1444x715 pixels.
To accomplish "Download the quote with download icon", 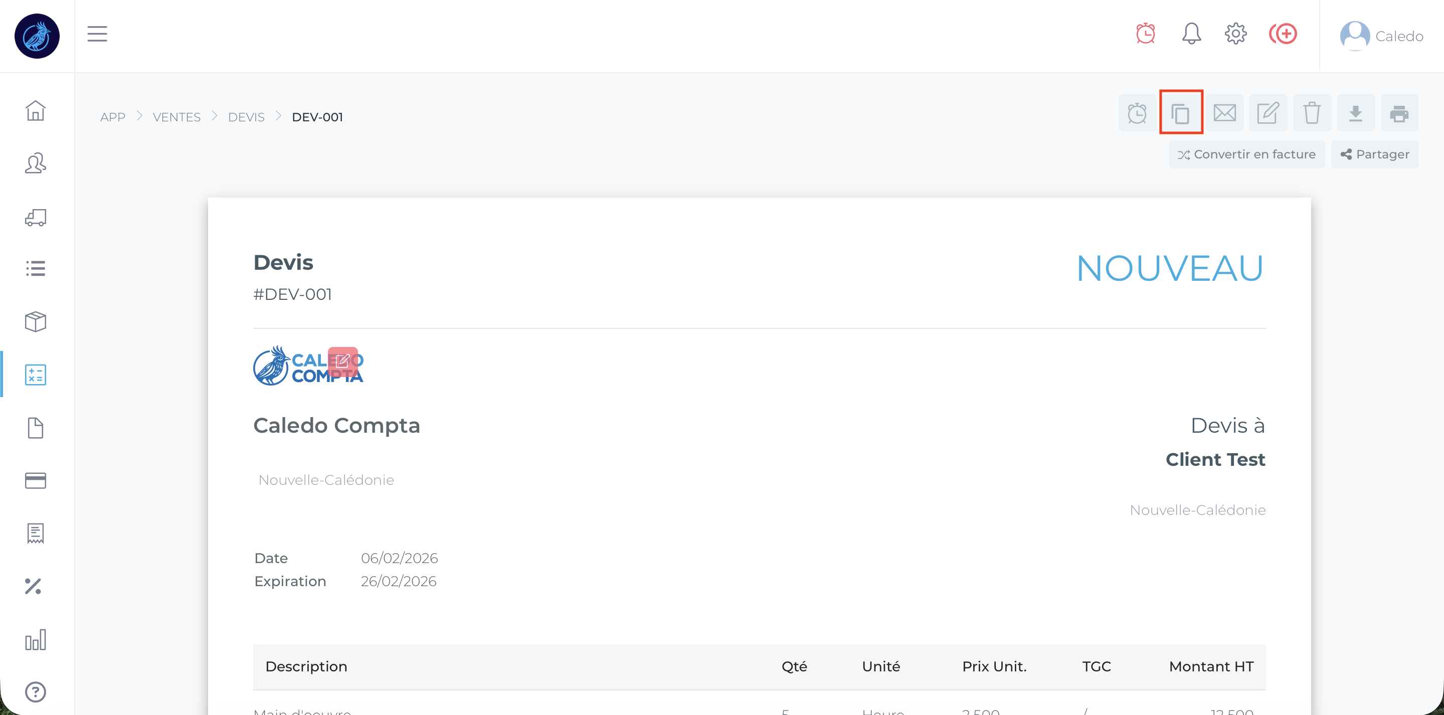I will (1355, 113).
